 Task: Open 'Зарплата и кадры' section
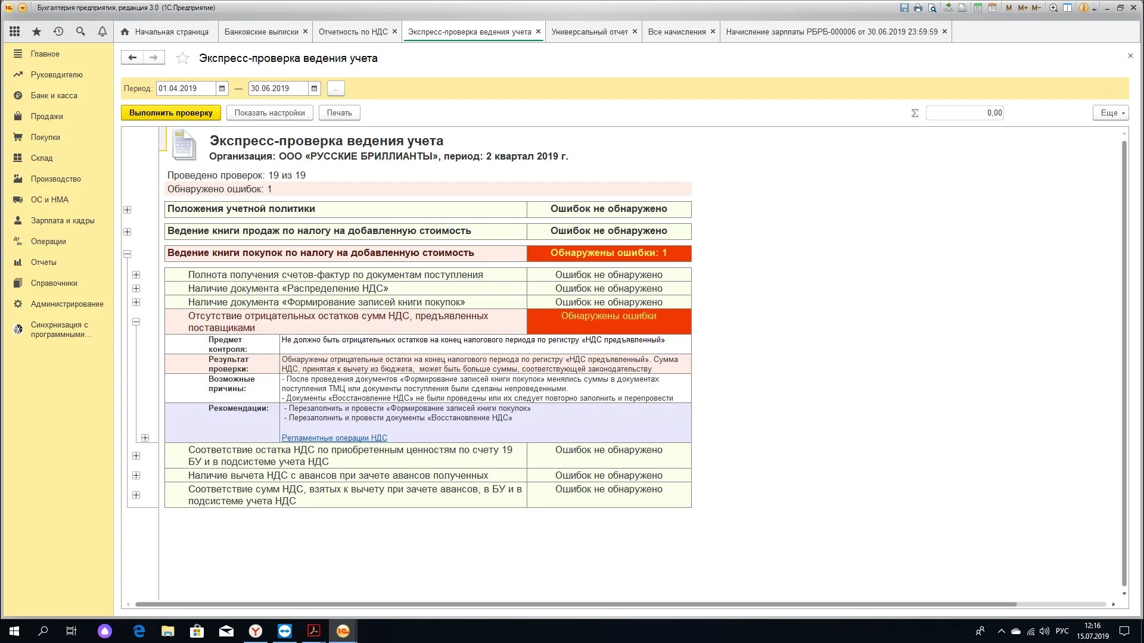(x=63, y=220)
